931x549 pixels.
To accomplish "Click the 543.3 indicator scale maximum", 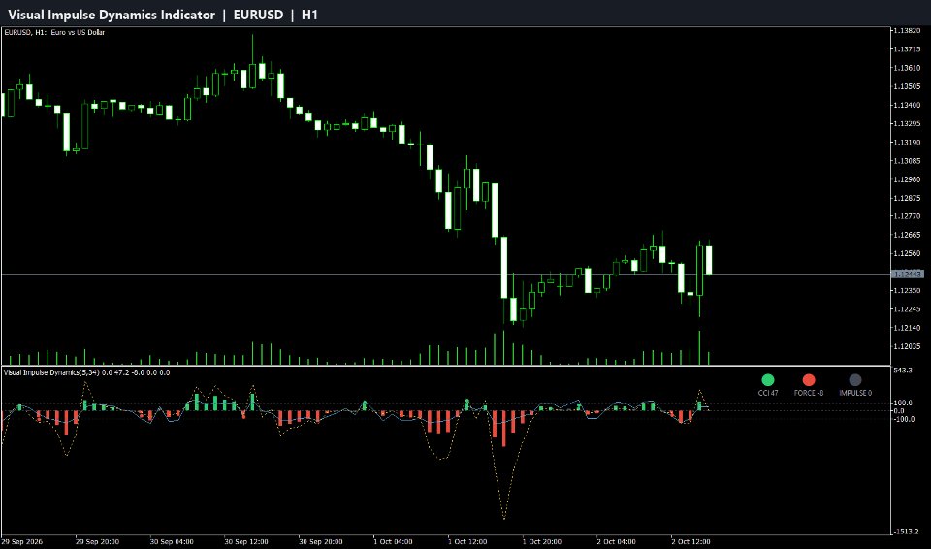I will [x=903, y=371].
